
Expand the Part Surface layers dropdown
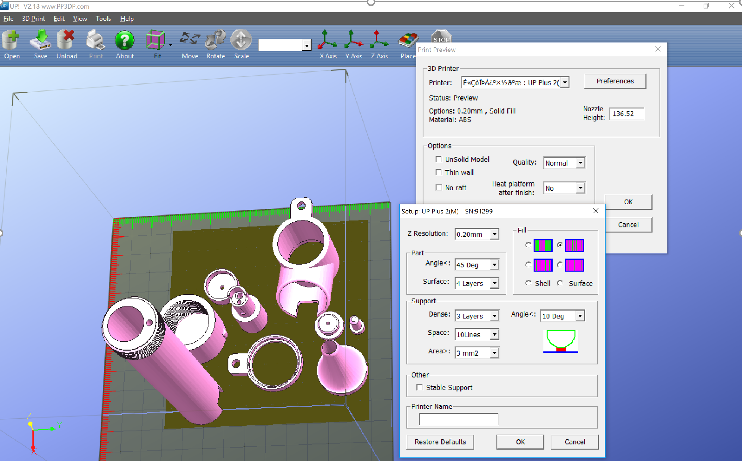(494, 283)
